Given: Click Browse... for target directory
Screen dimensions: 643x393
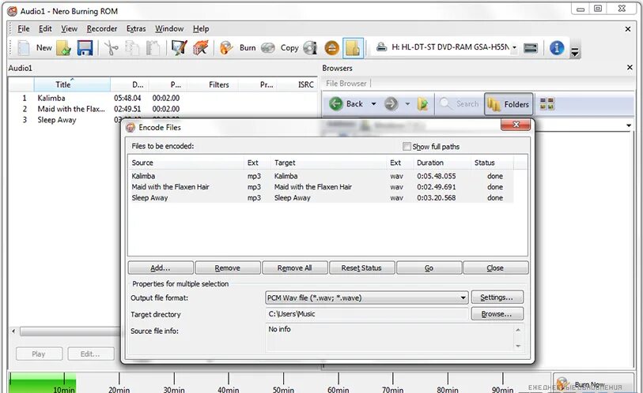Looking at the screenshot, I should coord(497,314).
